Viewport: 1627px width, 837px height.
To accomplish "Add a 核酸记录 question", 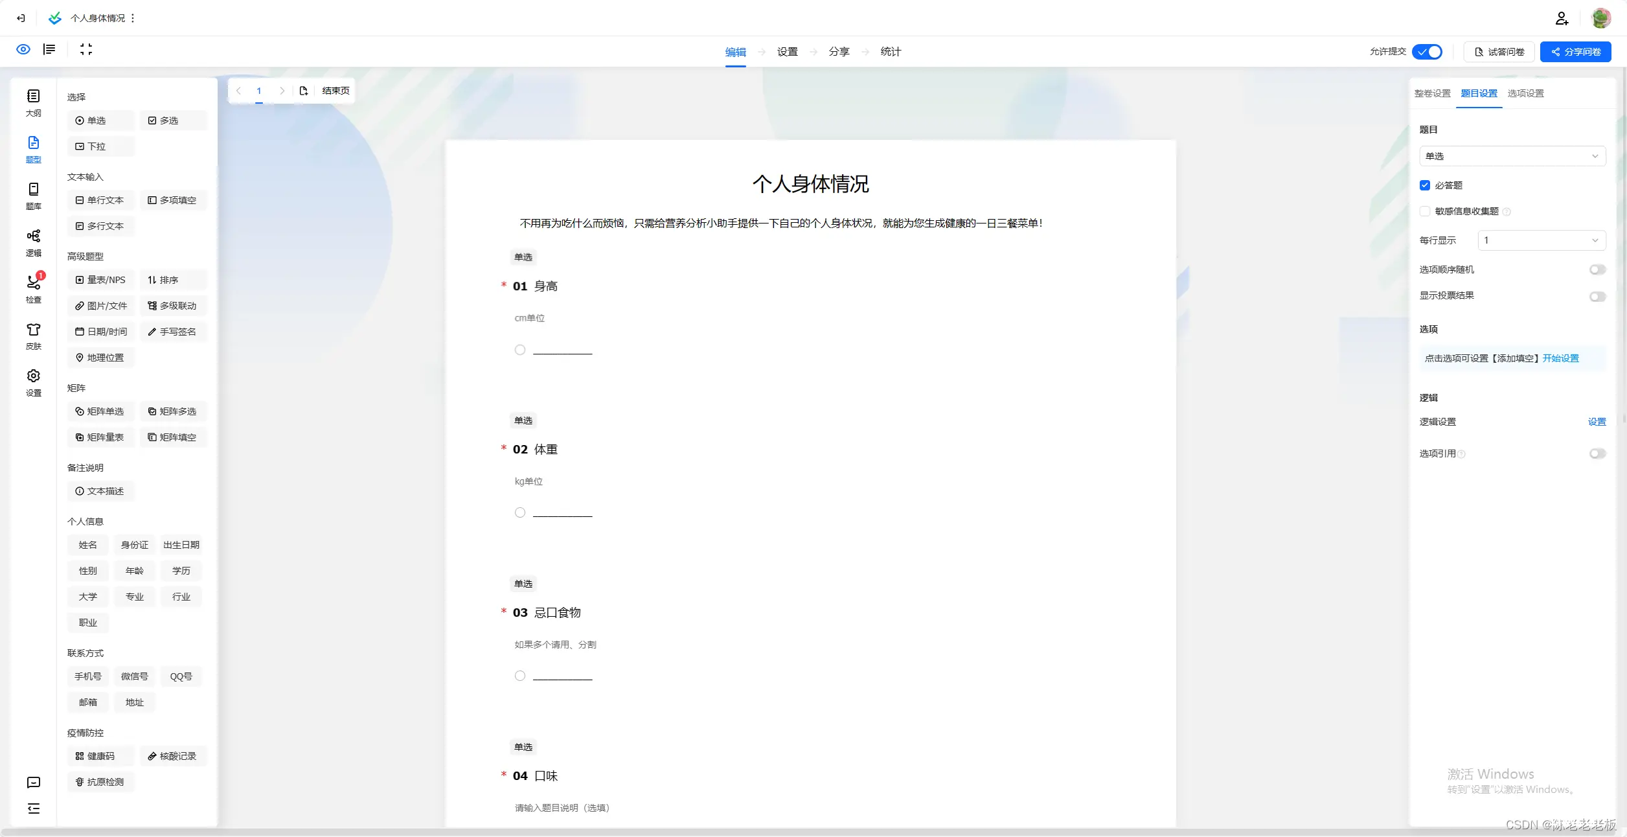I will pyautogui.click(x=173, y=756).
